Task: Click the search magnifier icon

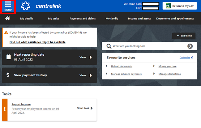Action: pos(109,46)
